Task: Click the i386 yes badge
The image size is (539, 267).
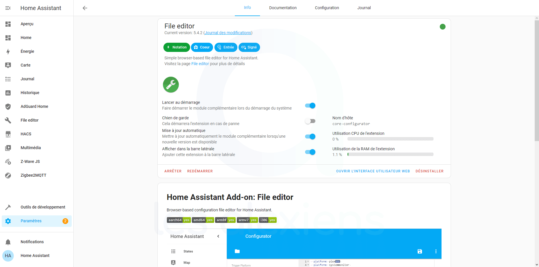Action: [268, 220]
